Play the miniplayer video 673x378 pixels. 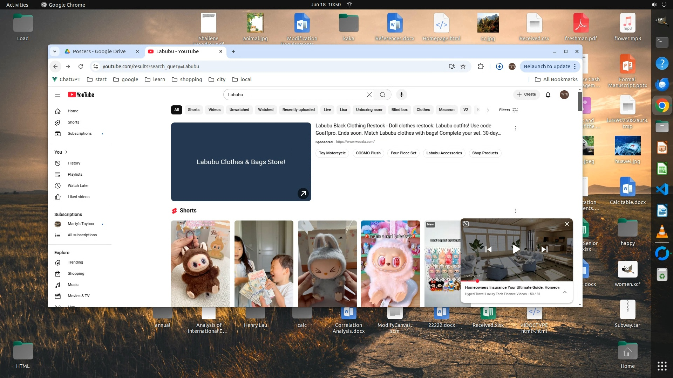(516, 249)
